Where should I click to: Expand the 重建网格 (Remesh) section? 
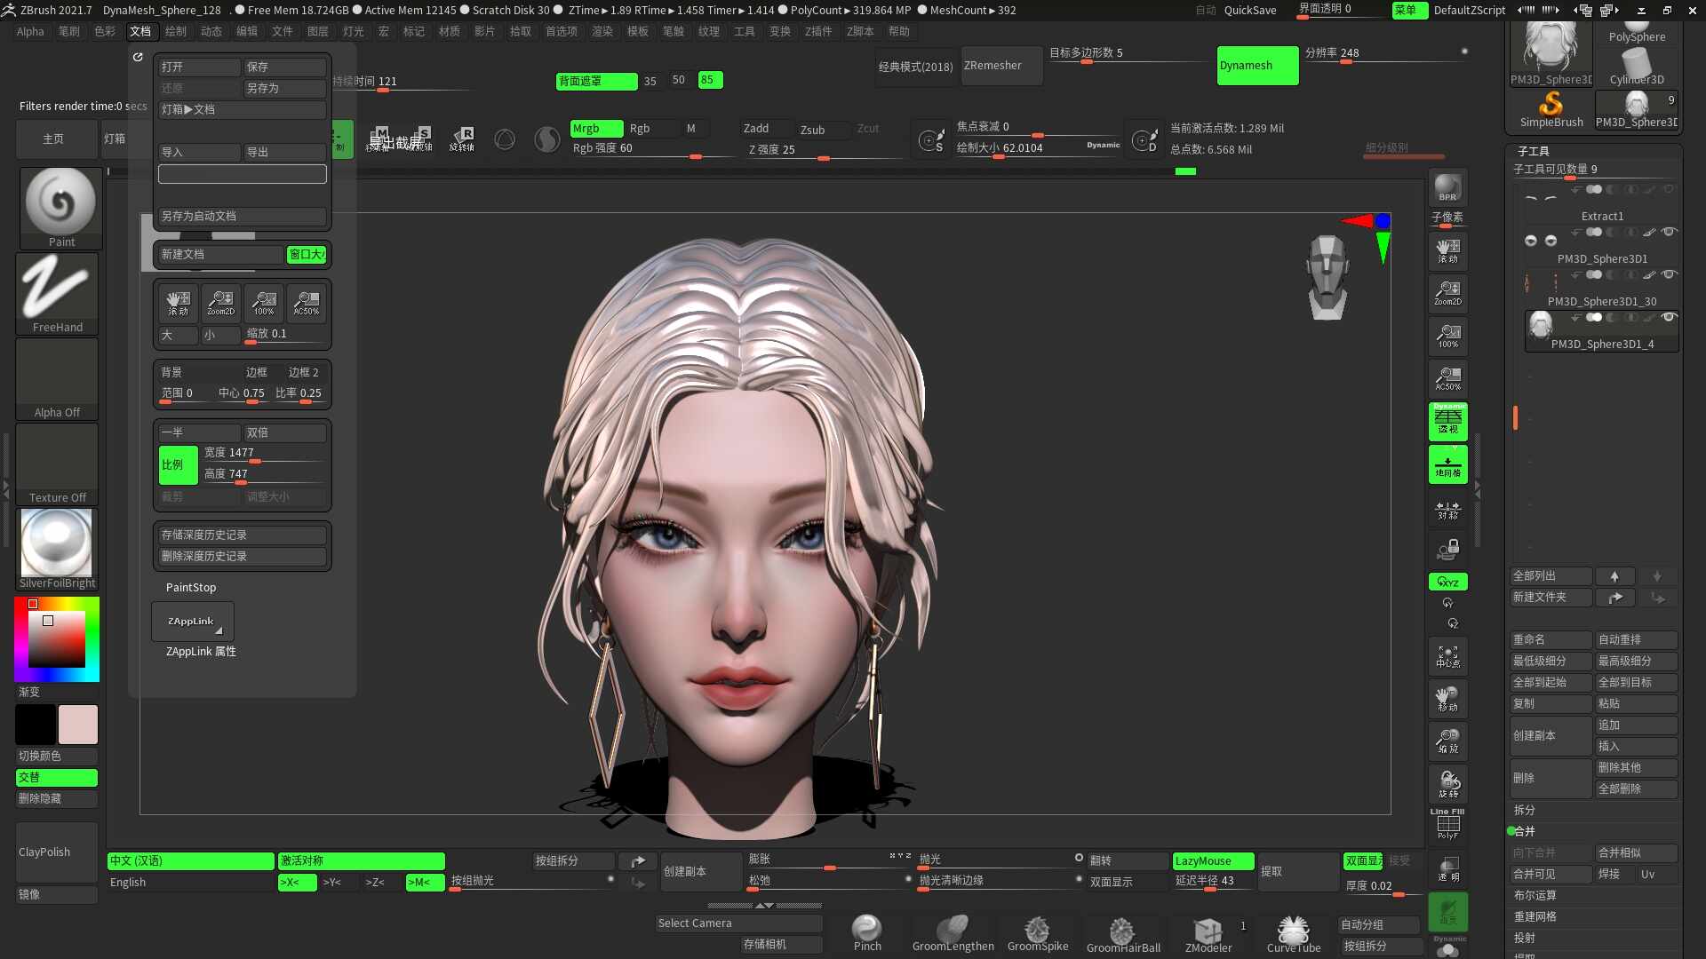(1535, 916)
